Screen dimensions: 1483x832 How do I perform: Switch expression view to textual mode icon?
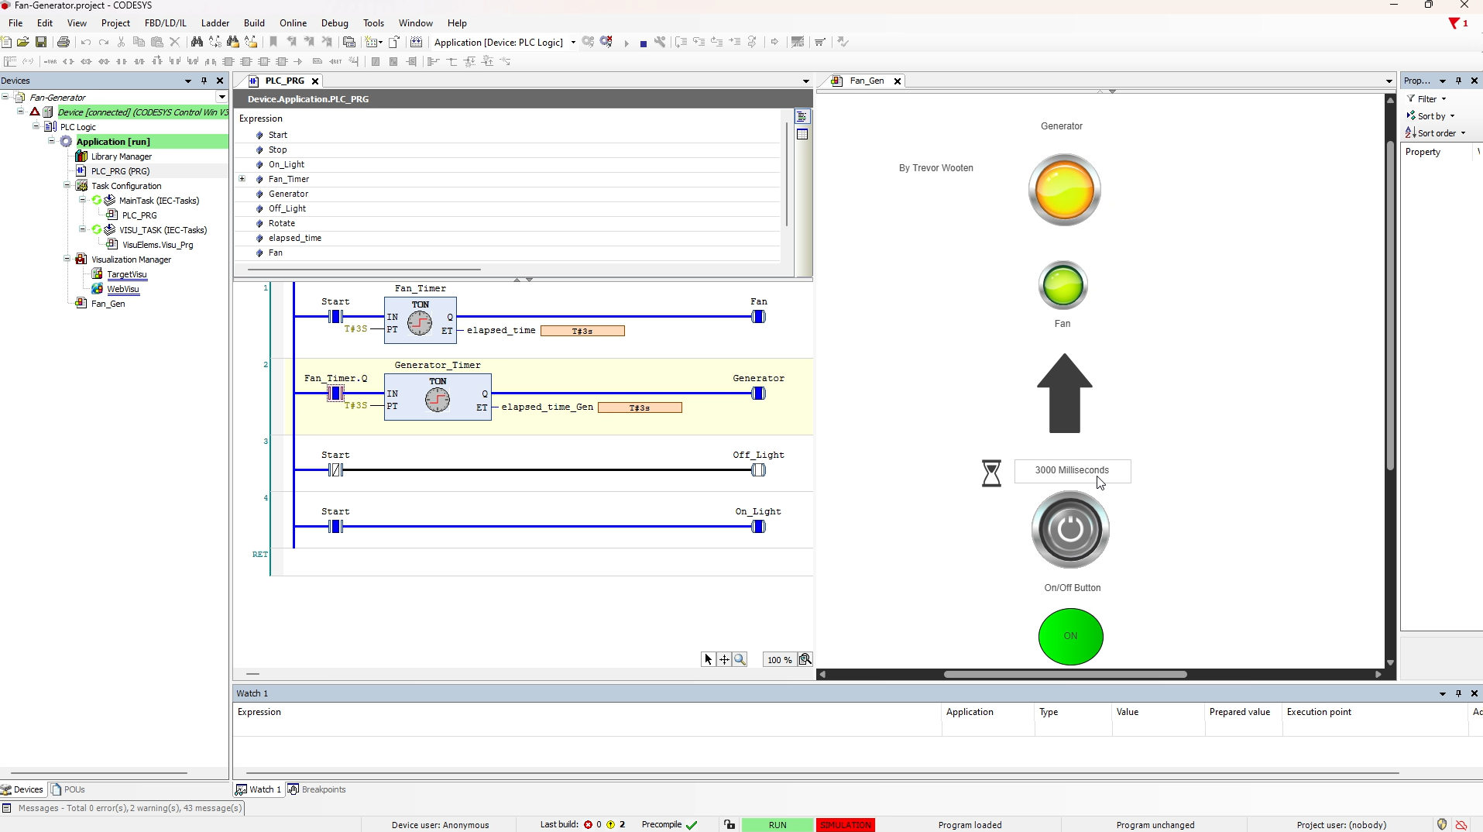(802, 117)
